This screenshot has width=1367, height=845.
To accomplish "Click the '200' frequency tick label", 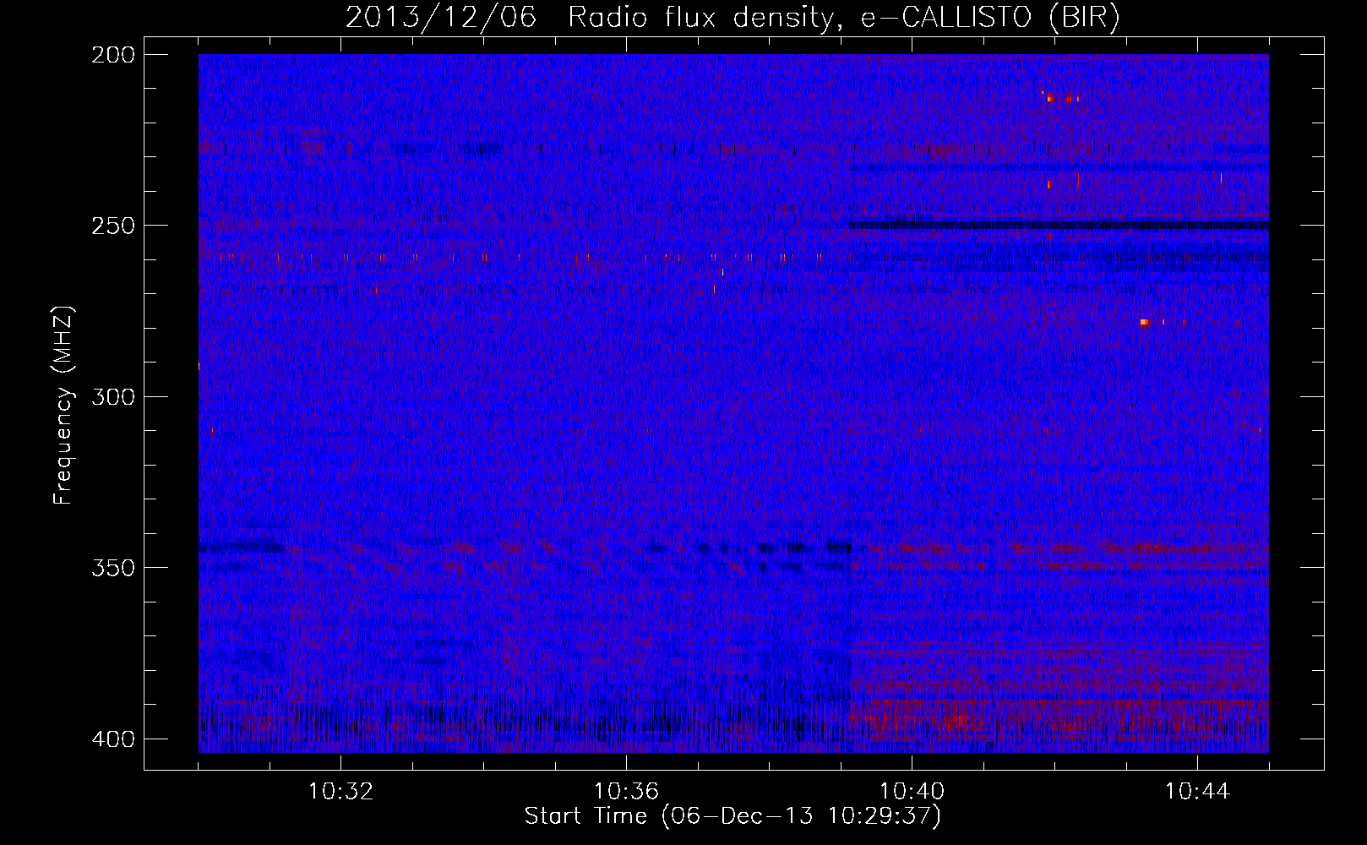I will pos(113,55).
